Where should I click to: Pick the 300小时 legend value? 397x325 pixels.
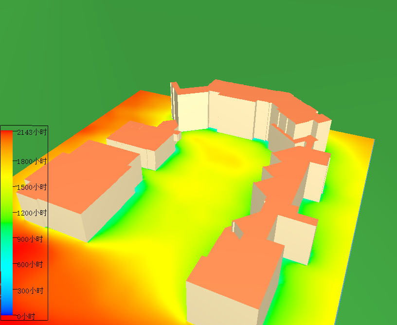30,290
